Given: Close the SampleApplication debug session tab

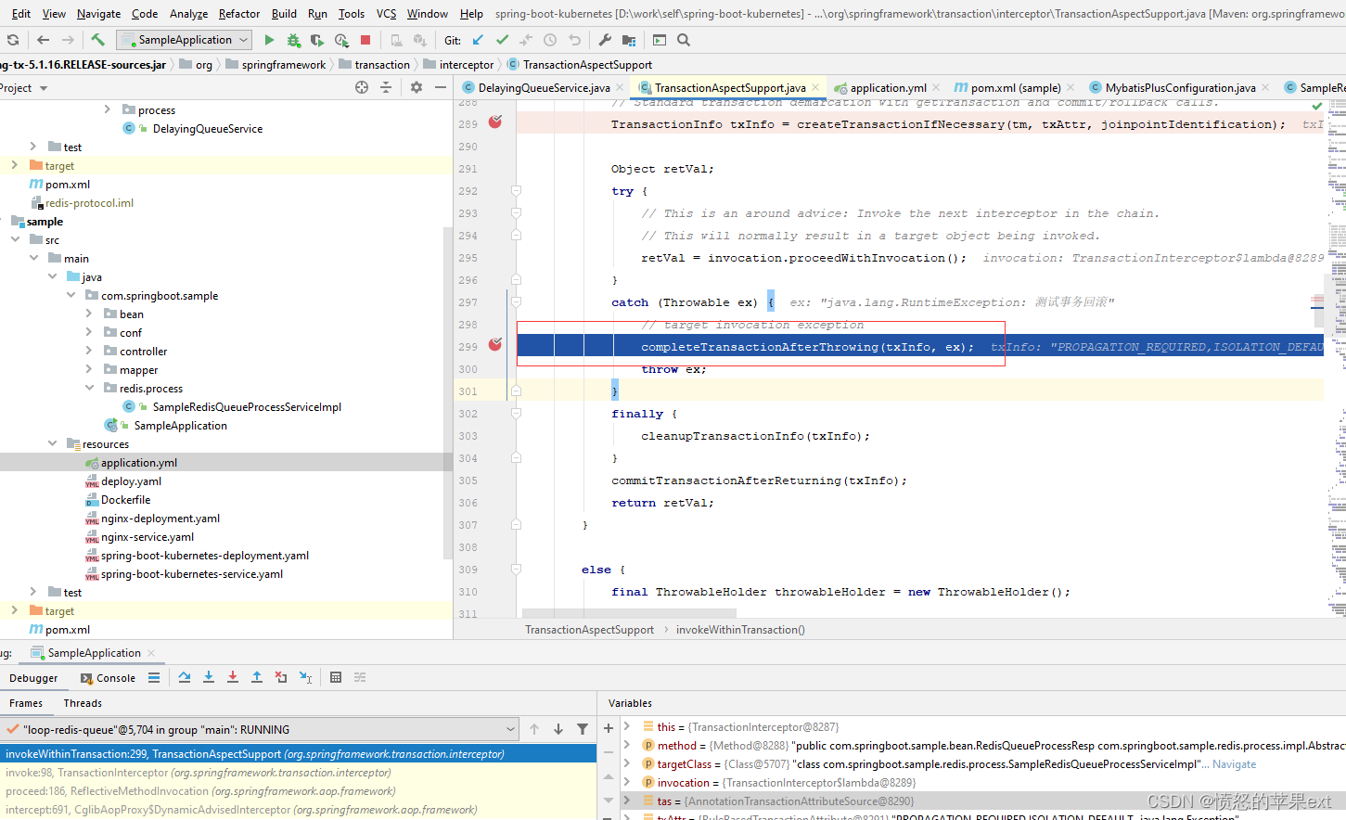Looking at the screenshot, I should 151,653.
